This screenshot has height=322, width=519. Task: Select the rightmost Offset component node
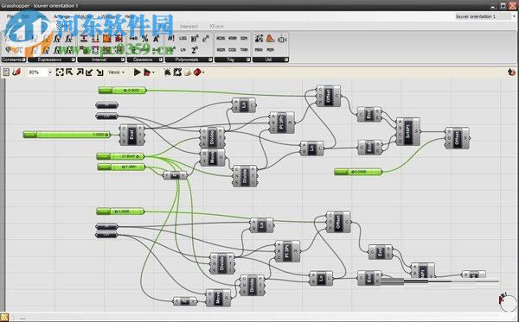coord(458,138)
